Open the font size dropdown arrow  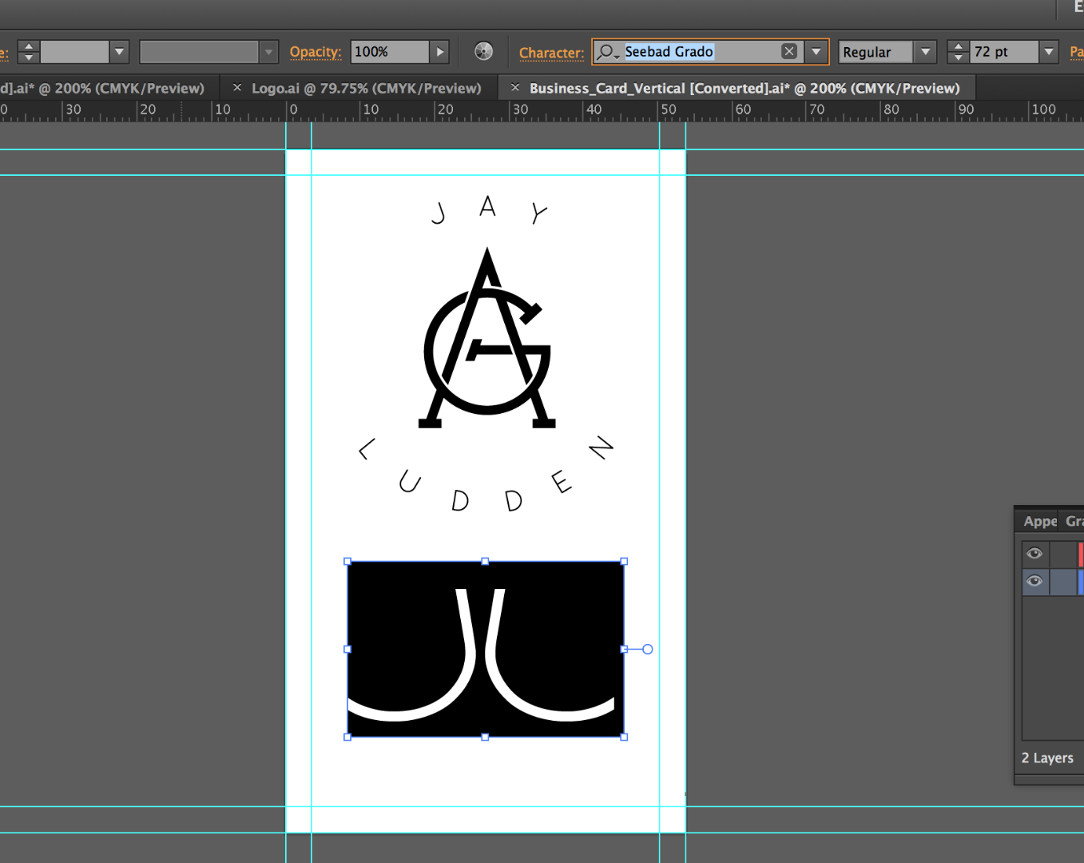coord(1048,52)
